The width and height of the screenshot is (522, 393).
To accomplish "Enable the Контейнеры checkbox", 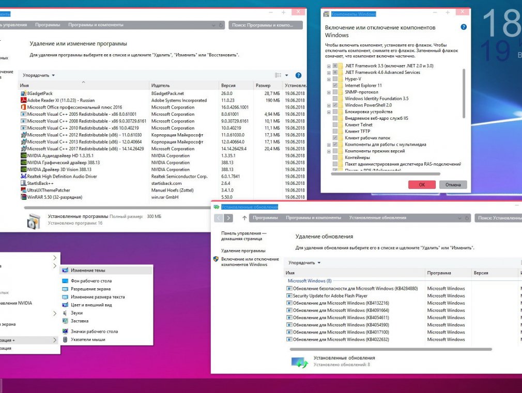I will click(335, 158).
